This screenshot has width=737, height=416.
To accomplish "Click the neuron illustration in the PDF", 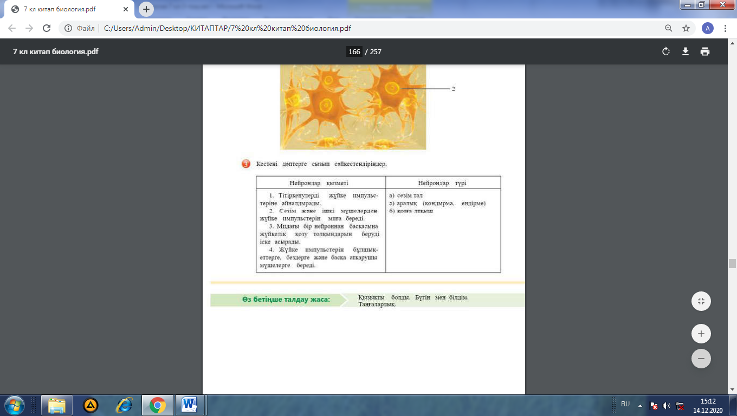I will tap(353, 107).
